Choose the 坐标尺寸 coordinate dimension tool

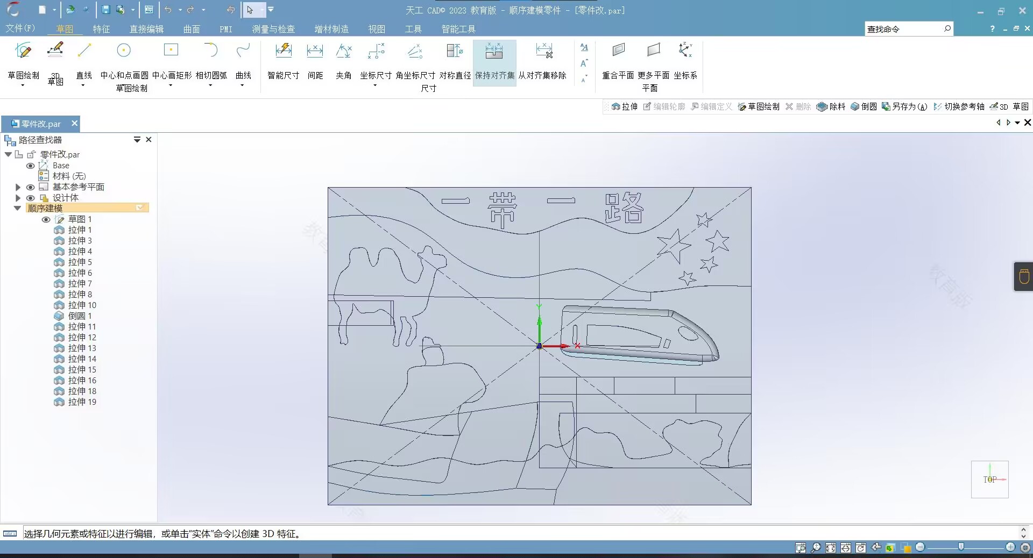pos(376,61)
